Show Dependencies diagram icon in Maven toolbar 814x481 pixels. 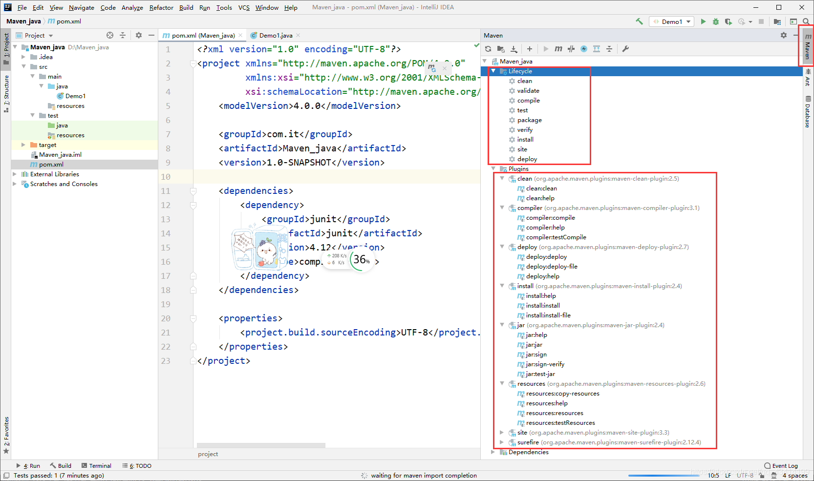click(597, 49)
